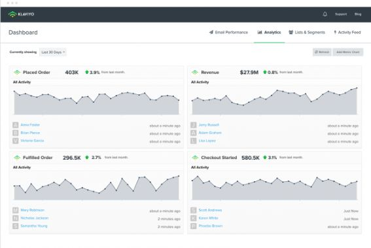Click the avatar beside Anna Foster
The height and width of the screenshot is (248, 371).
tap(16, 125)
